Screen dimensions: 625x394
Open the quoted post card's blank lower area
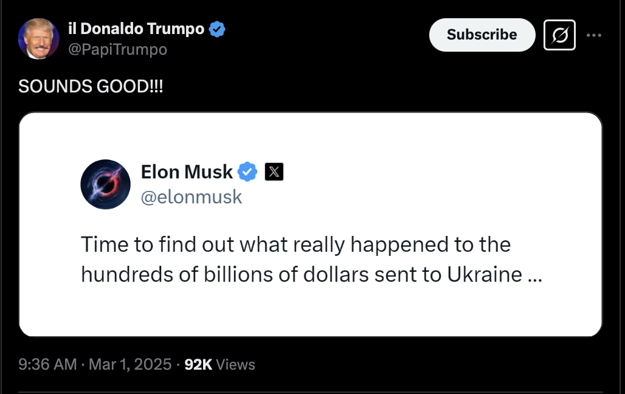[310, 313]
